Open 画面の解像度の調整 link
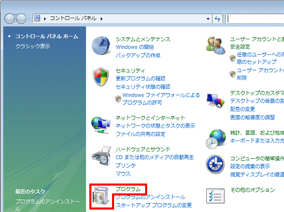284x212 pixels. (x=253, y=117)
